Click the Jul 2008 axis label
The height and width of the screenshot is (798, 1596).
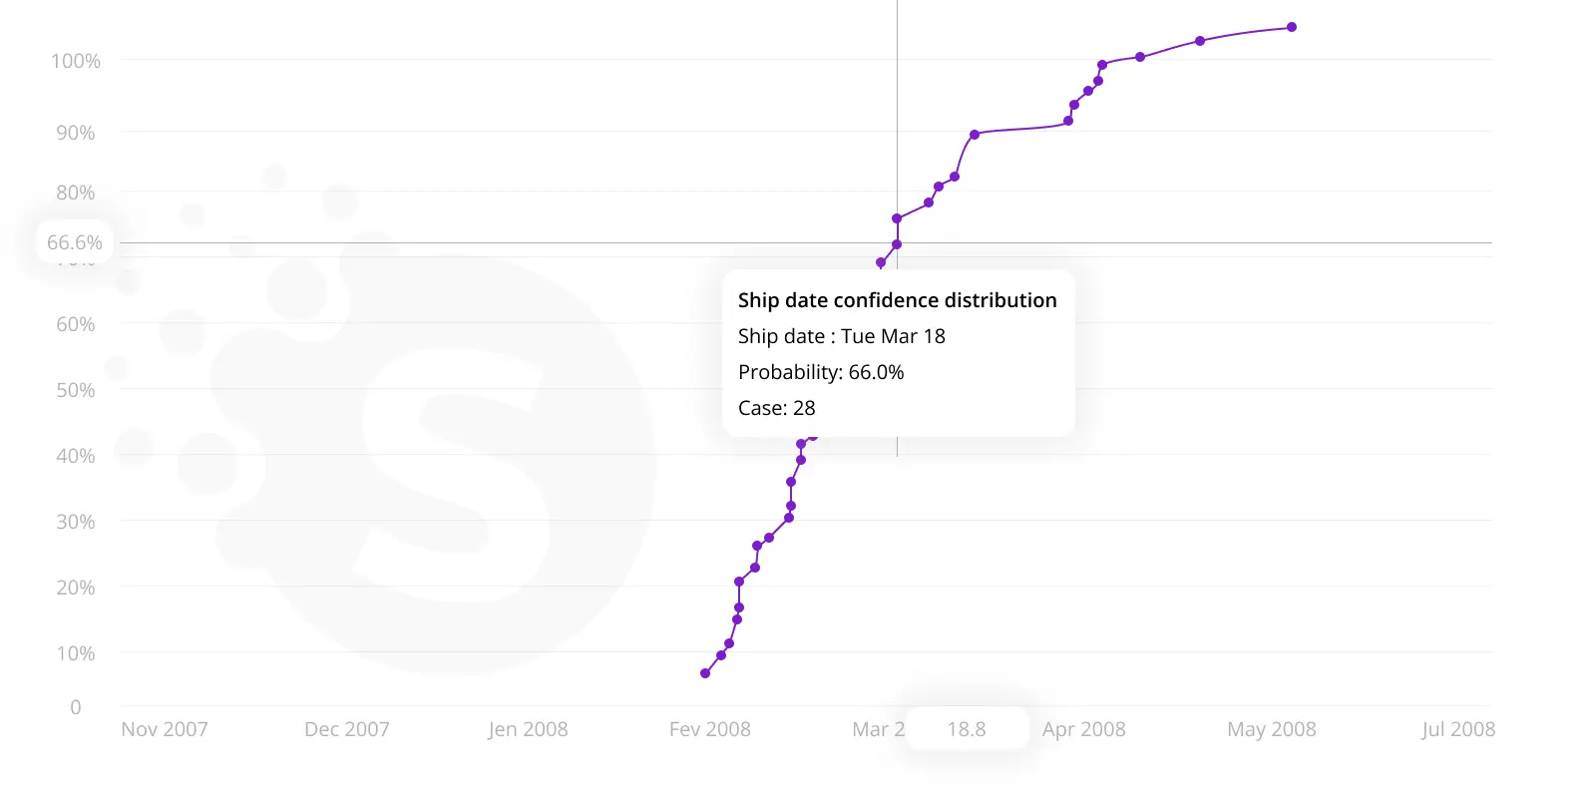pyautogui.click(x=1458, y=729)
